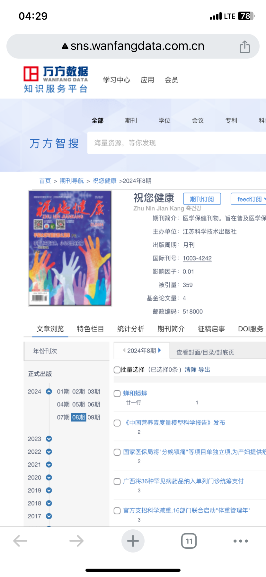Select checkbox for 国家医保局 article

(x=117, y=452)
